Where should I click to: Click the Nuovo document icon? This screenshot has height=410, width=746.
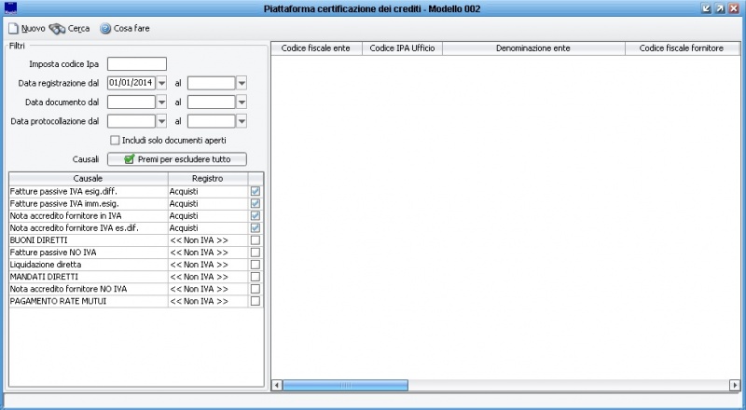(13, 29)
